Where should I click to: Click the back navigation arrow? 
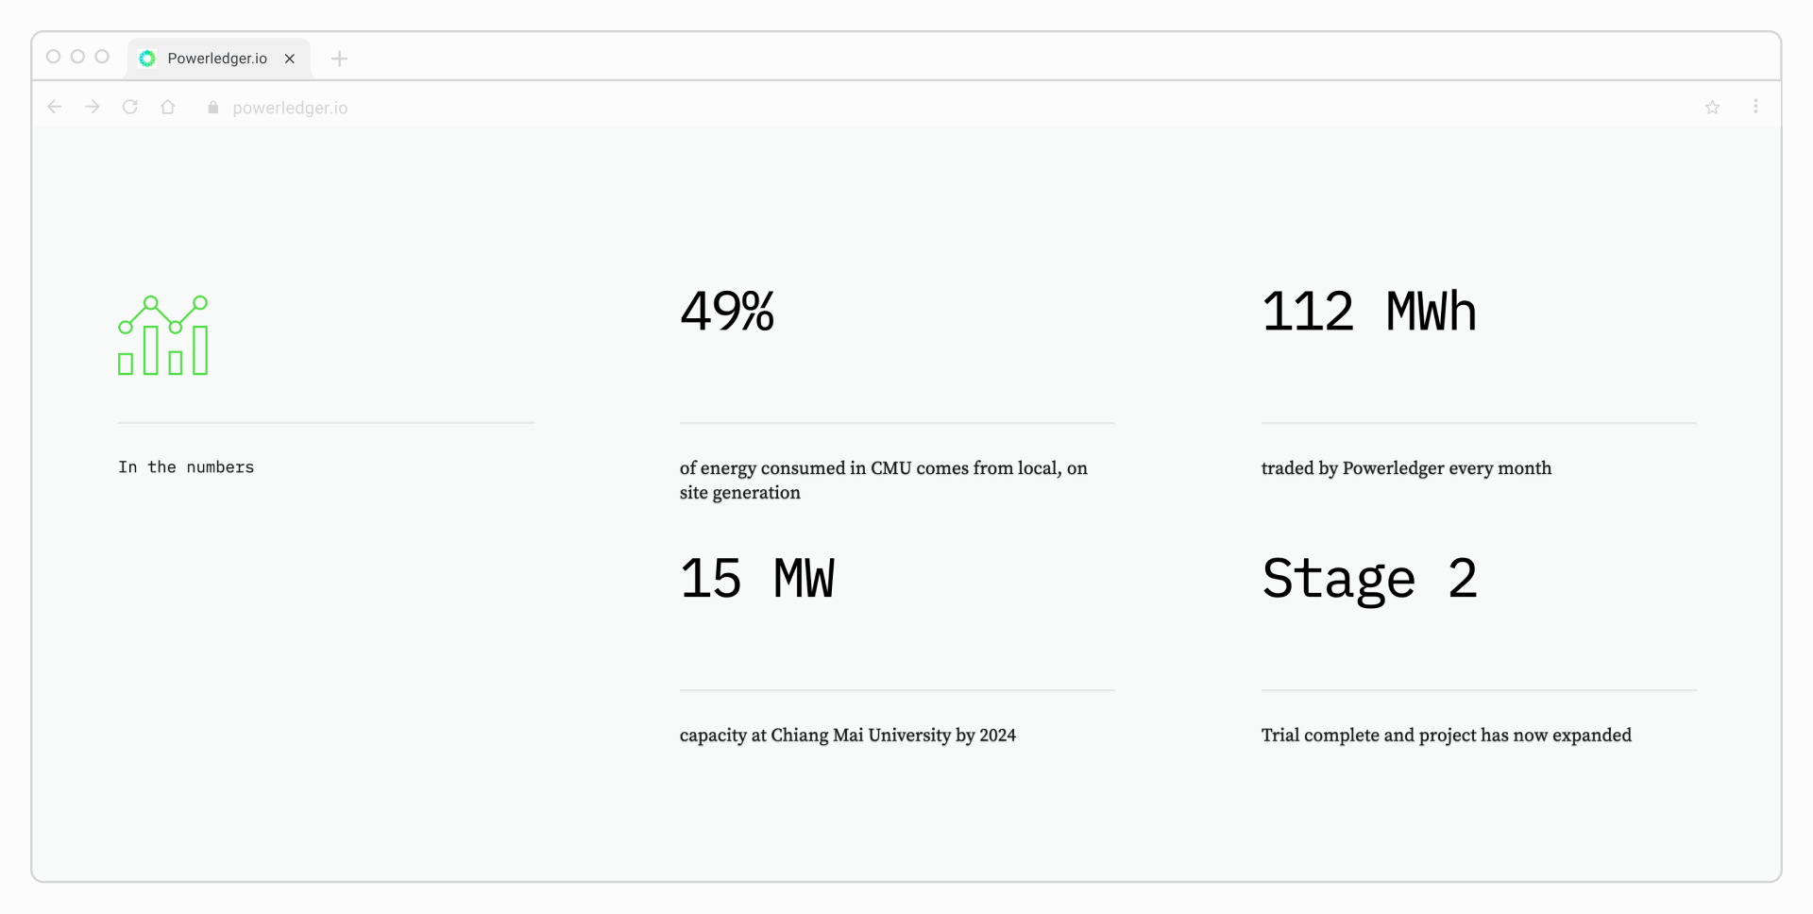click(54, 107)
